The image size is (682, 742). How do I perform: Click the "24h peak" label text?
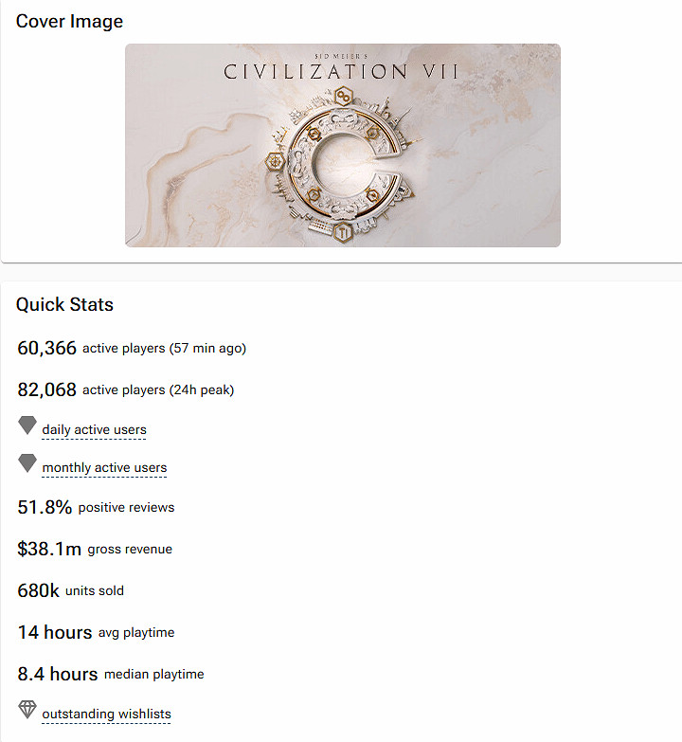[201, 390]
